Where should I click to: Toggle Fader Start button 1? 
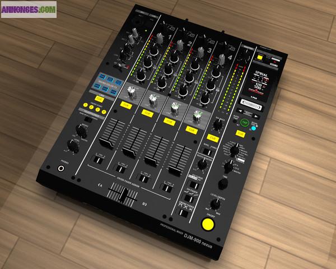click(x=86, y=105)
